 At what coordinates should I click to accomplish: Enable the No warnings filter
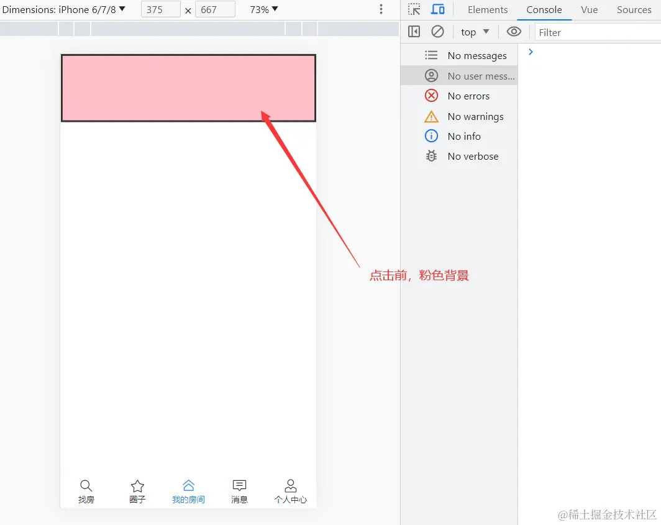tap(475, 116)
